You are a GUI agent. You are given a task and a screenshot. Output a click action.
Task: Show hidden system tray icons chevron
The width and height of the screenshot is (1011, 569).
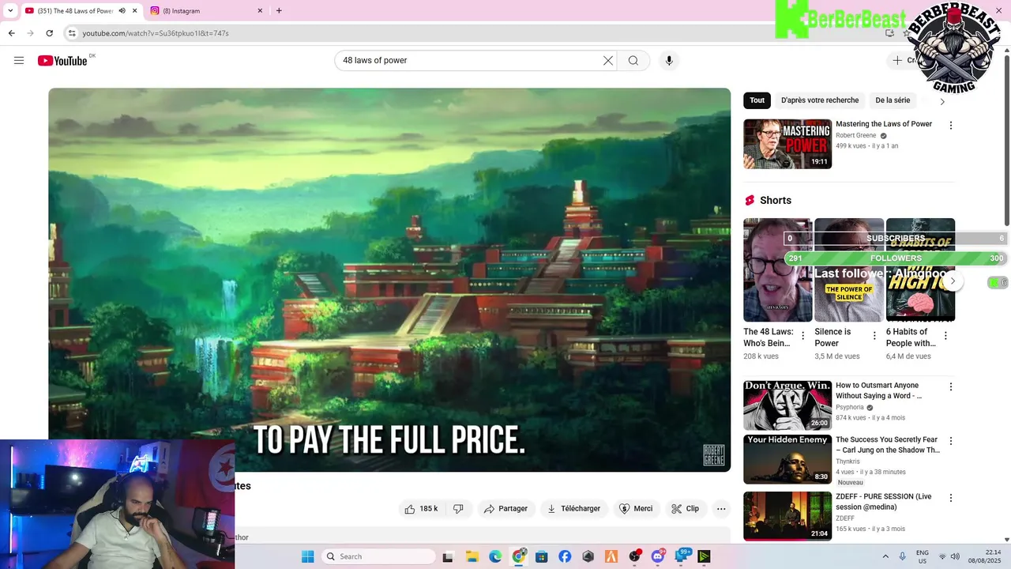[885, 556]
